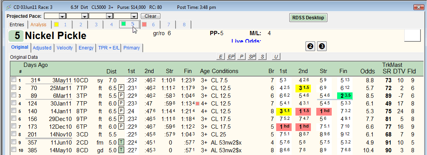Image resolution: width=427 pixels, height=155 pixels.
Task: Check the box for past race 7
Action: pyautogui.click(x=14, y=127)
